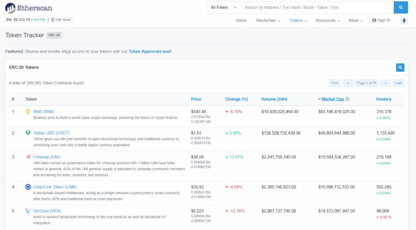Click the ERC-20 Tokens panel heading
Image resolution: width=416 pixels, height=230 pixels.
[x=24, y=67]
